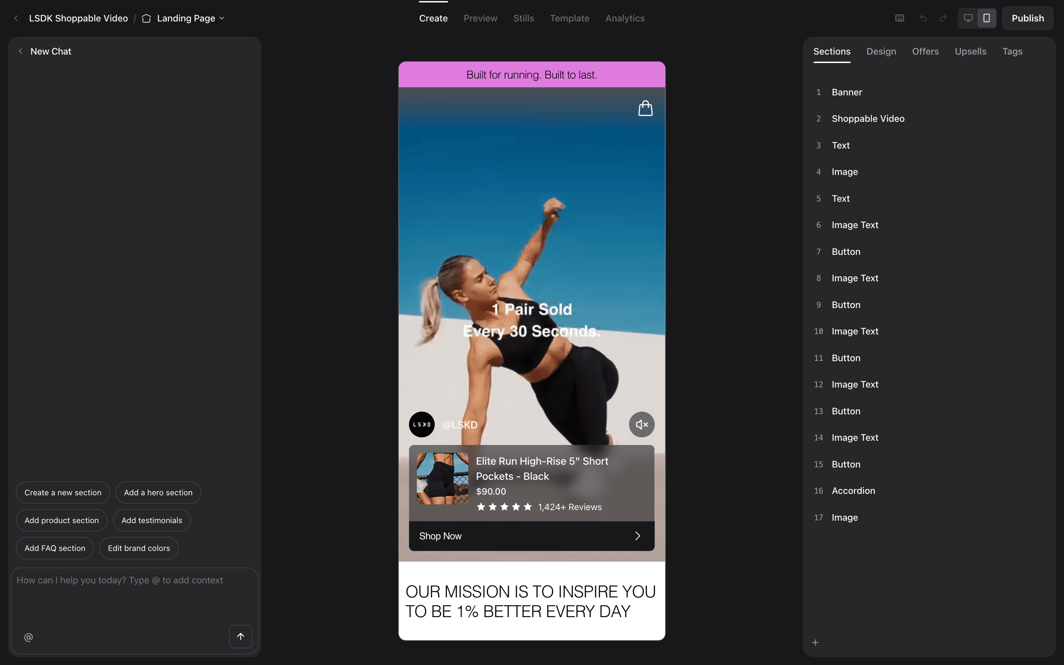Click the chevron on the Shop Now bar
The image size is (1064, 665).
pyautogui.click(x=637, y=536)
